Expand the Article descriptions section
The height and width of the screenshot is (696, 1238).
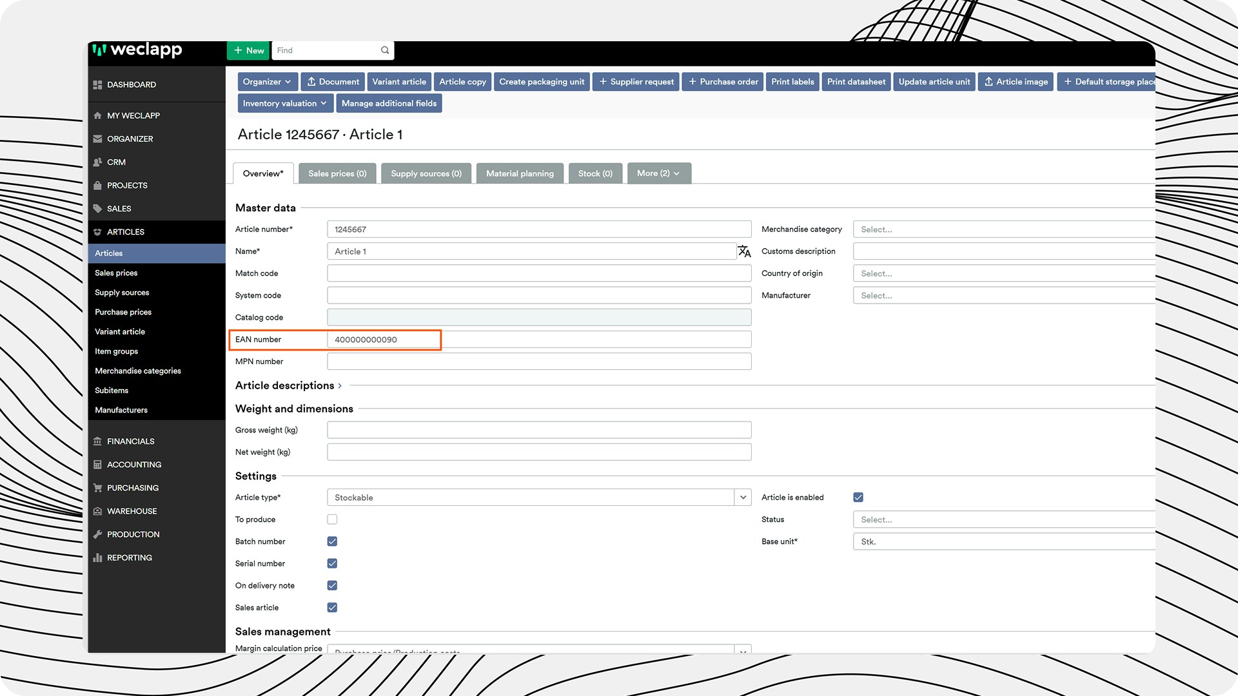coord(288,385)
